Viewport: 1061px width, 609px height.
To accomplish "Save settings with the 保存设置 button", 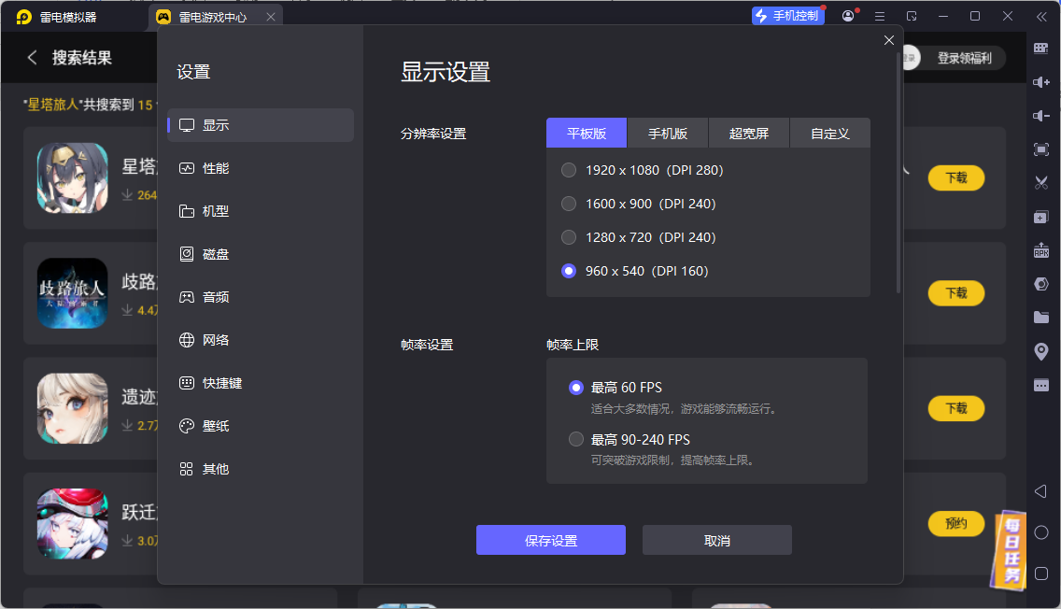I will coord(550,540).
